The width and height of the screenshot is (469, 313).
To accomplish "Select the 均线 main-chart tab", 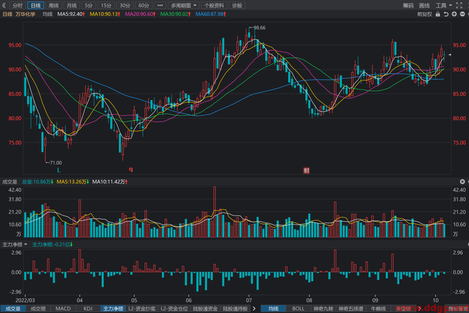I will tap(273, 309).
